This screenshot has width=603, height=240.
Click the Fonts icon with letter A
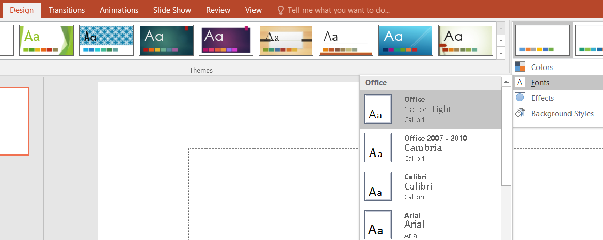click(520, 82)
